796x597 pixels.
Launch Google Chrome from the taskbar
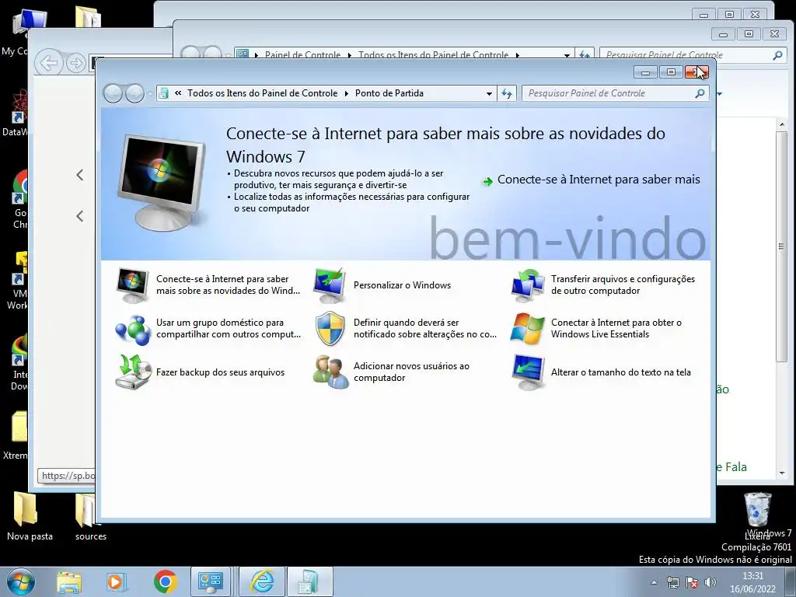coord(165,582)
